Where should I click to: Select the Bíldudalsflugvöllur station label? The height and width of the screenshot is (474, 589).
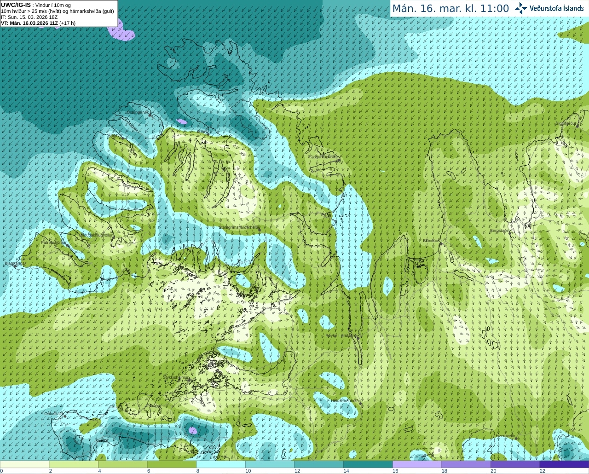[96, 235]
